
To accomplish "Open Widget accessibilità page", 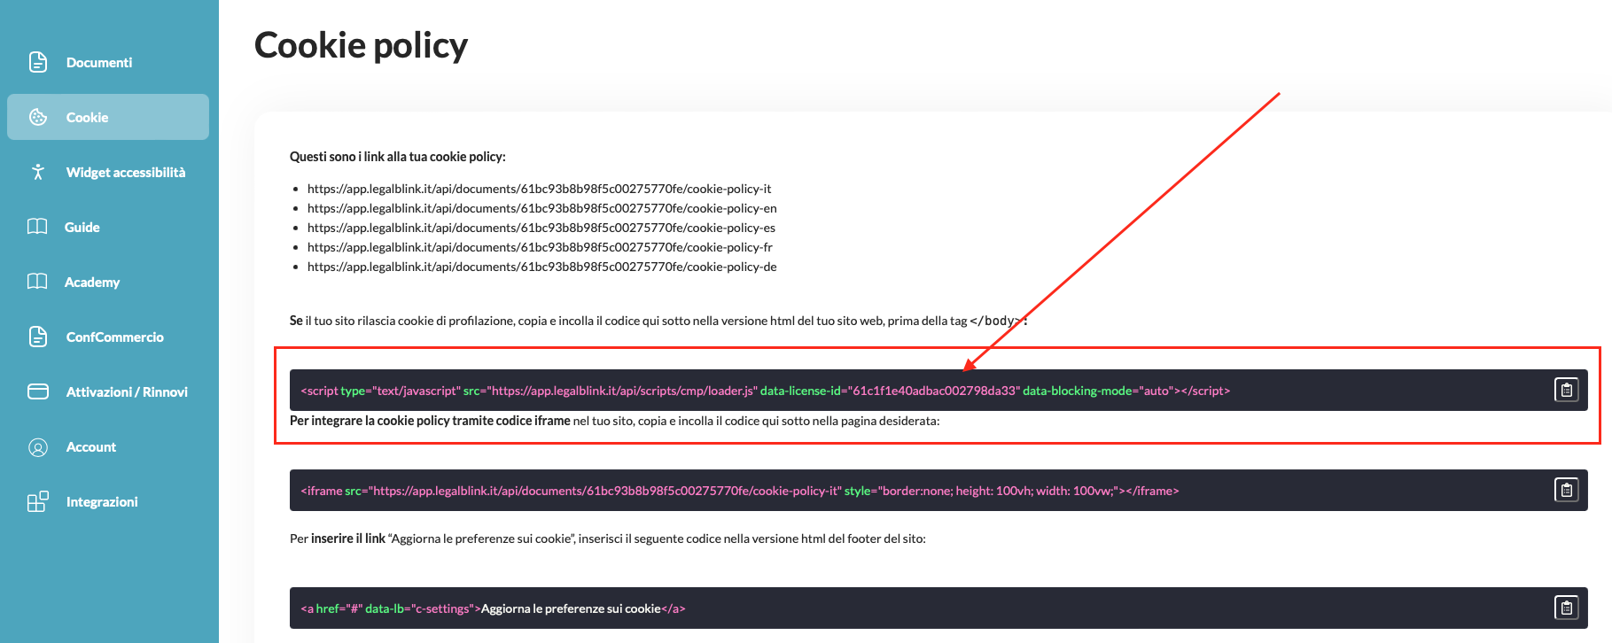I will click(x=125, y=173).
